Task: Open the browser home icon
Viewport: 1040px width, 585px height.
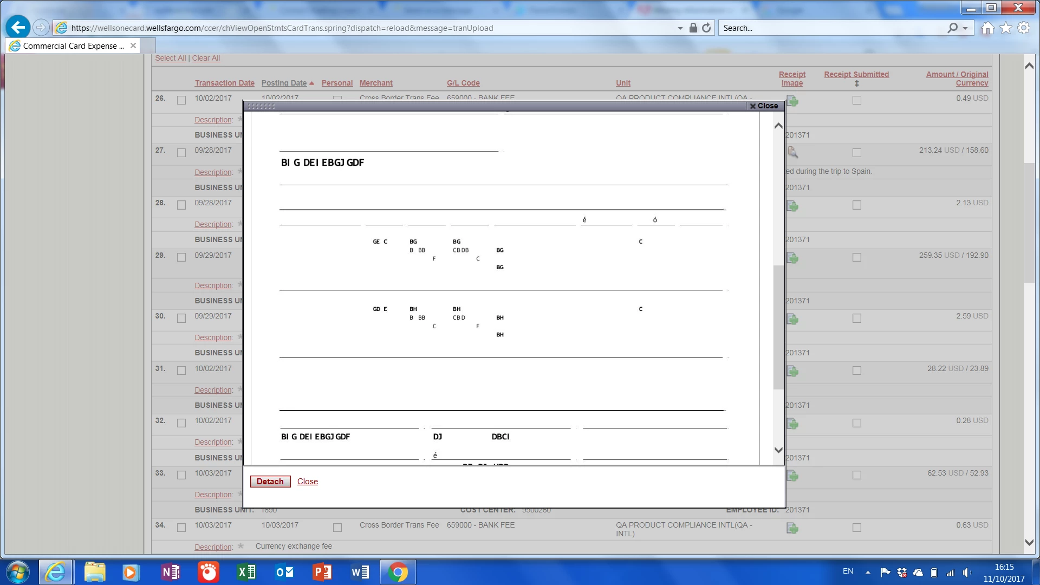Action: click(x=987, y=28)
